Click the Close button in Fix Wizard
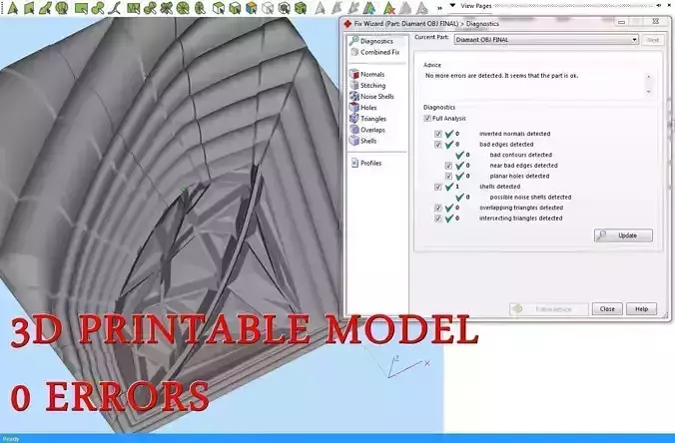The height and width of the screenshot is (443, 675). point(607,309)
